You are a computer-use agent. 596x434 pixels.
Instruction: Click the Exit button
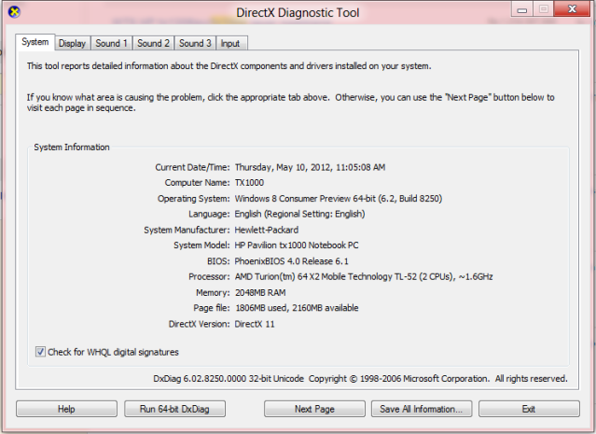point(529,409)
